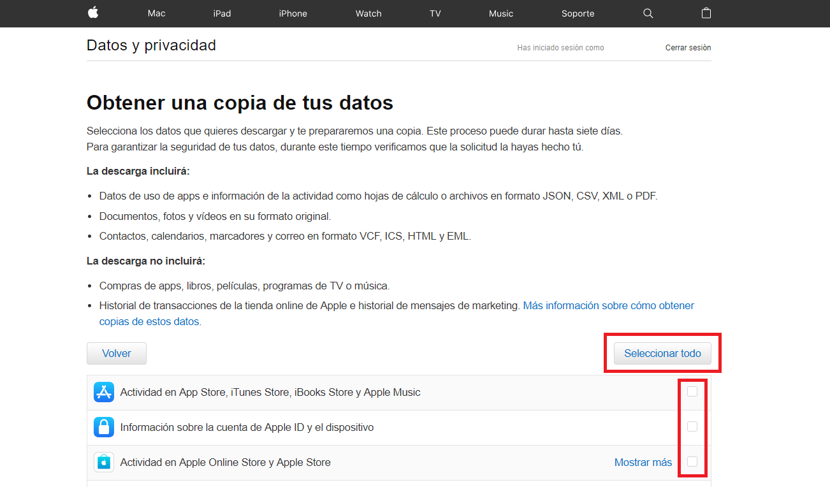The height and width of the screenshot is (487, 830).
Task: Click the 'Compras de apps, libros' bullet text
Action: (x=244, y=286)
